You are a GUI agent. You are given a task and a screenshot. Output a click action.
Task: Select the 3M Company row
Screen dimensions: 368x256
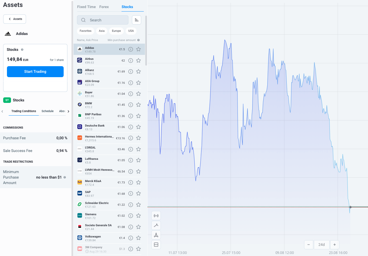tap(109, 249)
